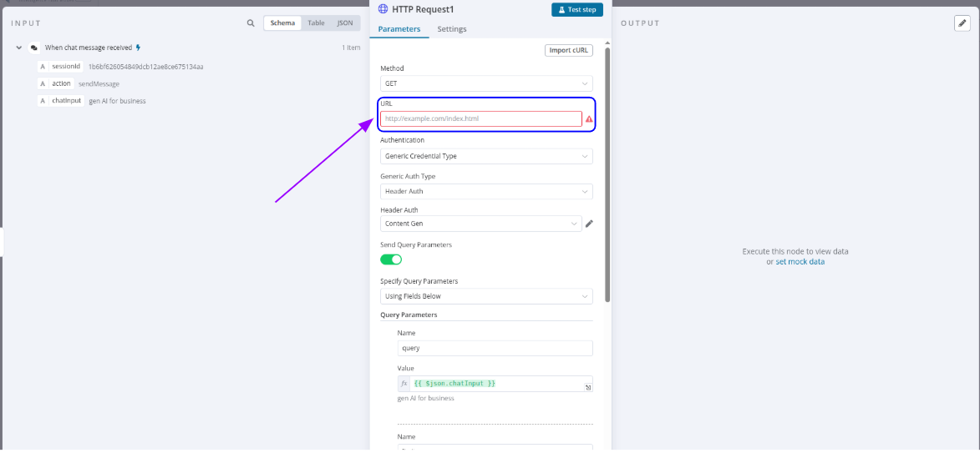This screenshot has height=463, width=980.
Task: Click the Import cURL button
Action: tap(569, 51)
